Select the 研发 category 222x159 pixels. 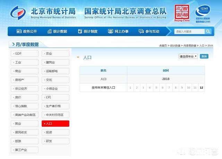pyautogui.click(x=55, y=141)
